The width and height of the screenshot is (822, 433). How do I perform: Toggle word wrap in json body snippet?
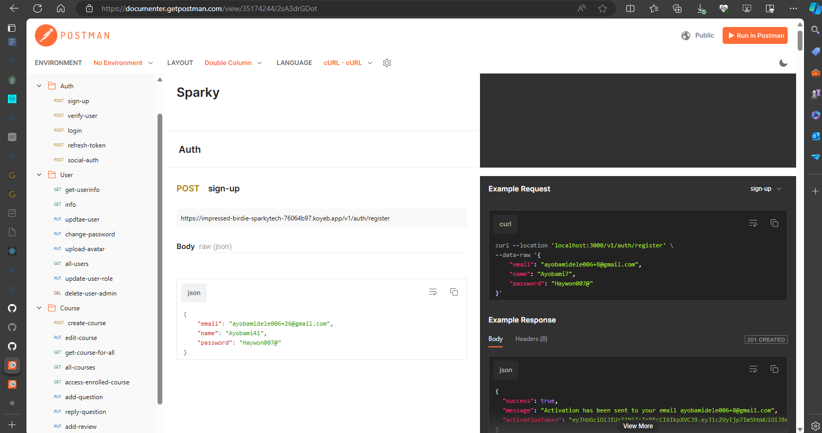click(433, 292)
